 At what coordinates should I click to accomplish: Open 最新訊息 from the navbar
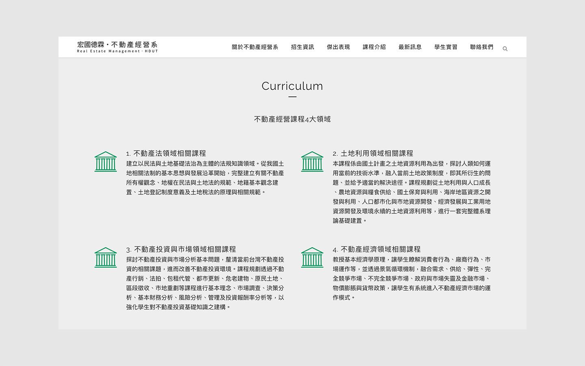[410, 47]
